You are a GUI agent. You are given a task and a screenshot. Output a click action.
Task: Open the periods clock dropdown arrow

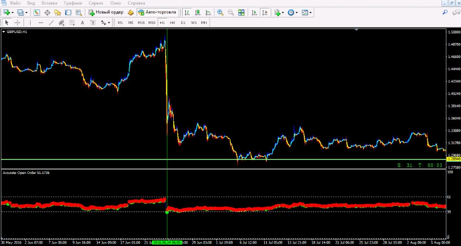(x=296, y=12)
